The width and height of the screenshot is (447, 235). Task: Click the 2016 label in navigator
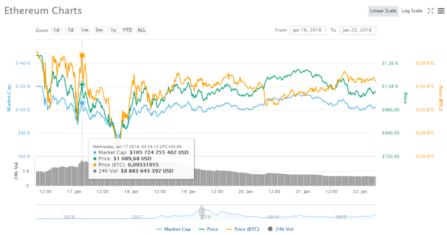[x=69, y=217]
